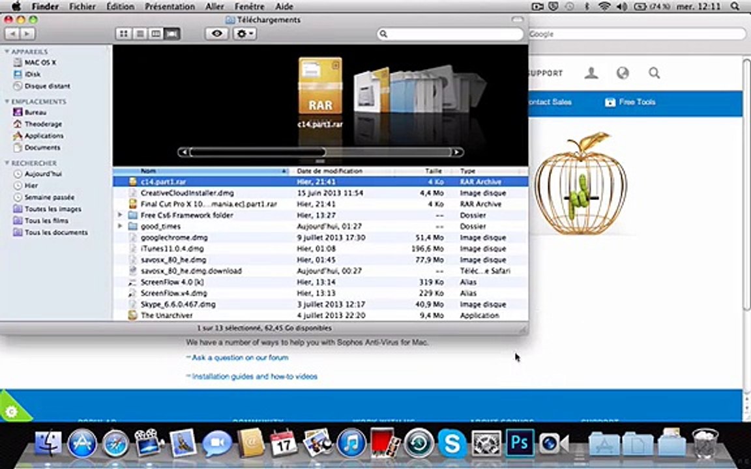Launch Photoshop from the dock
Screen dimensions: 751x469
[x=520, y=443]
